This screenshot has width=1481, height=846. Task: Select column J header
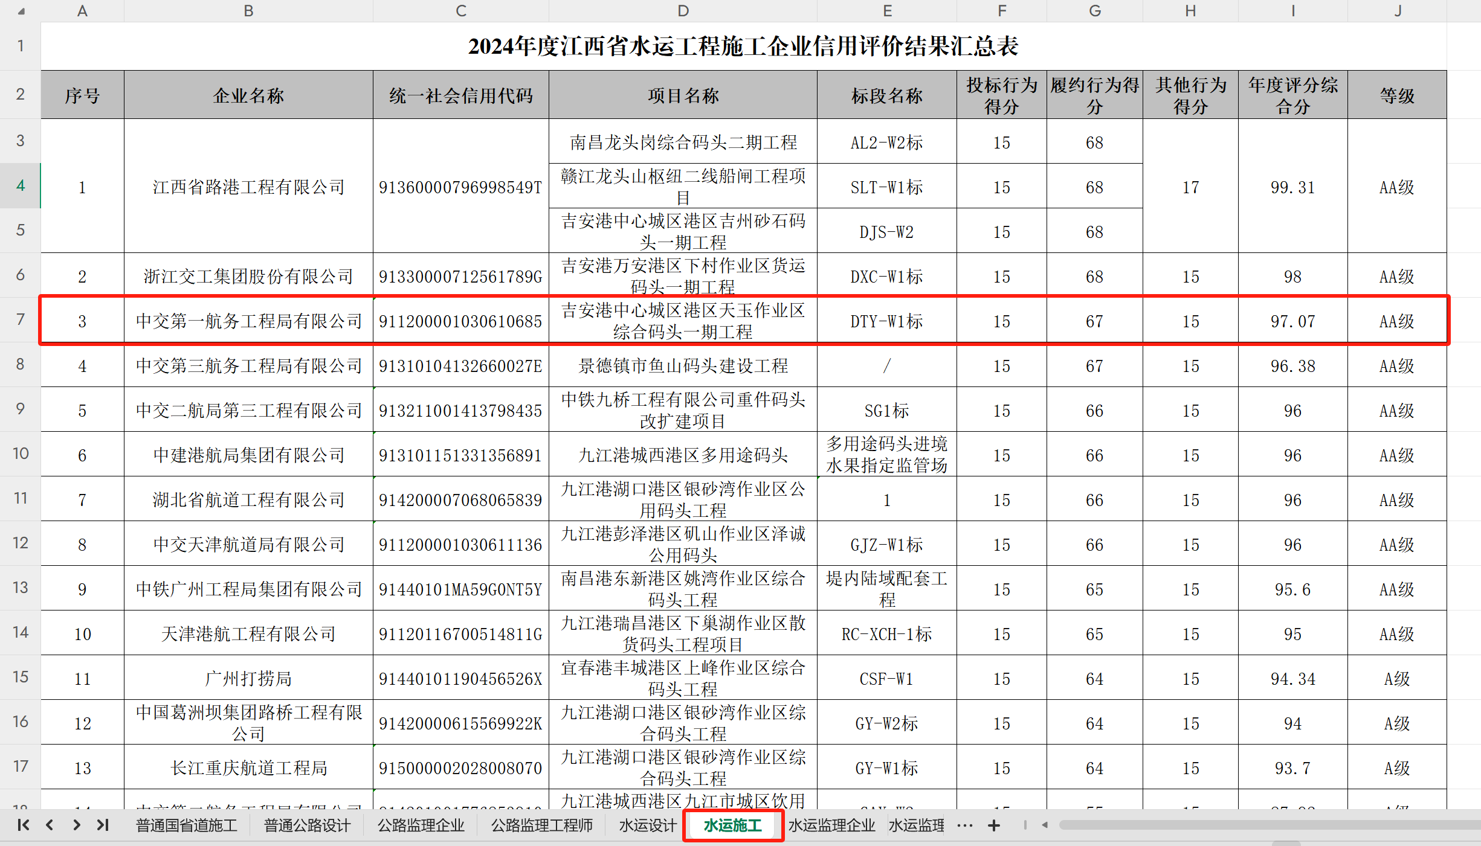[1396, 11]
